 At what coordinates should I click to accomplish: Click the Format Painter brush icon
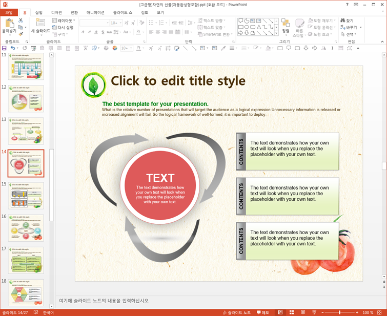click(21, 34)
